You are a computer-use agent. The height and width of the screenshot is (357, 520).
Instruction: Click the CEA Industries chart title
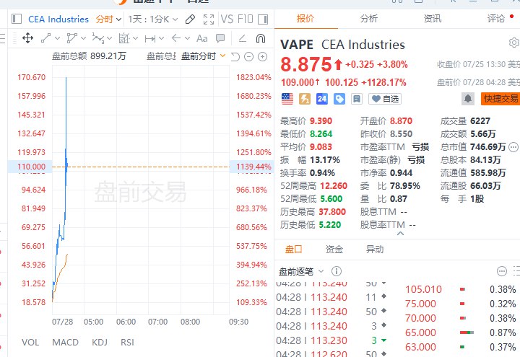pos(58,19)
